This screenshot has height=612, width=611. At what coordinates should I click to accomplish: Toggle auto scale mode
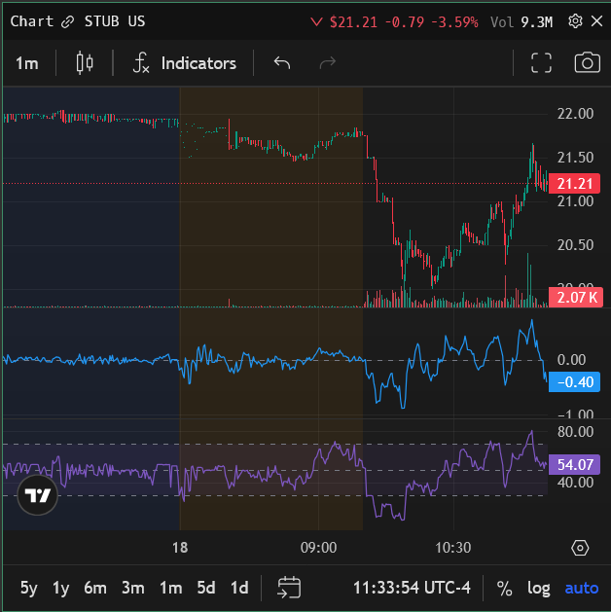coord(582,588)
